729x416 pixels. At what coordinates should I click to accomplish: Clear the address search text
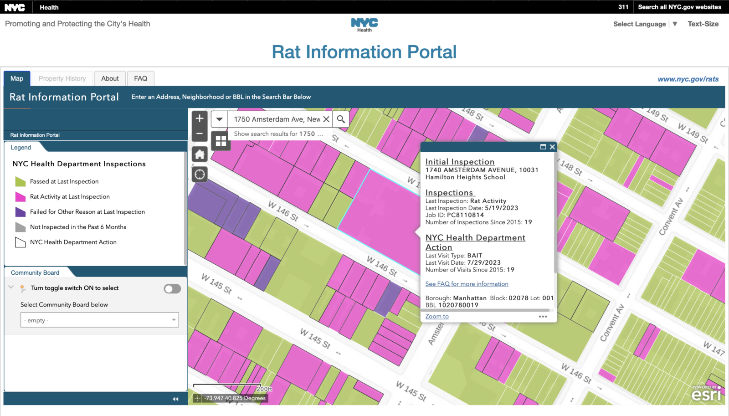[326, 119]
